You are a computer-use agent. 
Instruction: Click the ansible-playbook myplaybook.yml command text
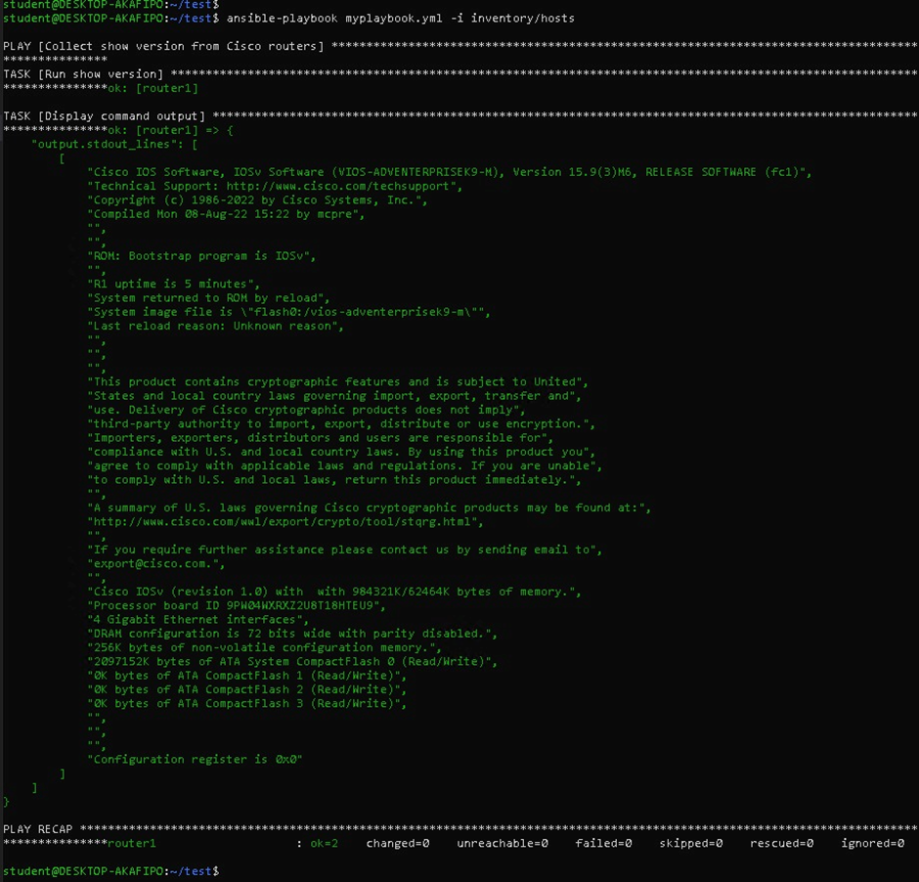click(400, 19)
